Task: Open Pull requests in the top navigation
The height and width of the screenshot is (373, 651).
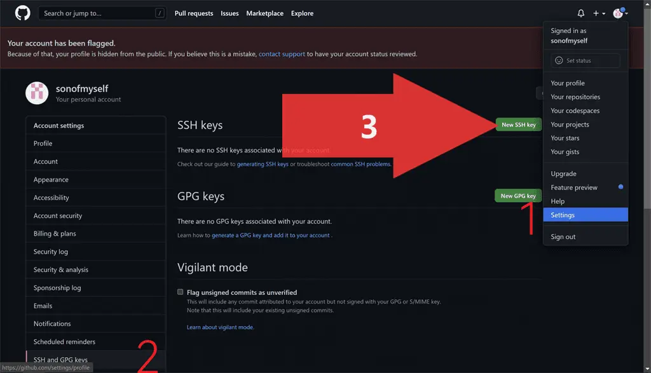Action: (x=194, y=13)
